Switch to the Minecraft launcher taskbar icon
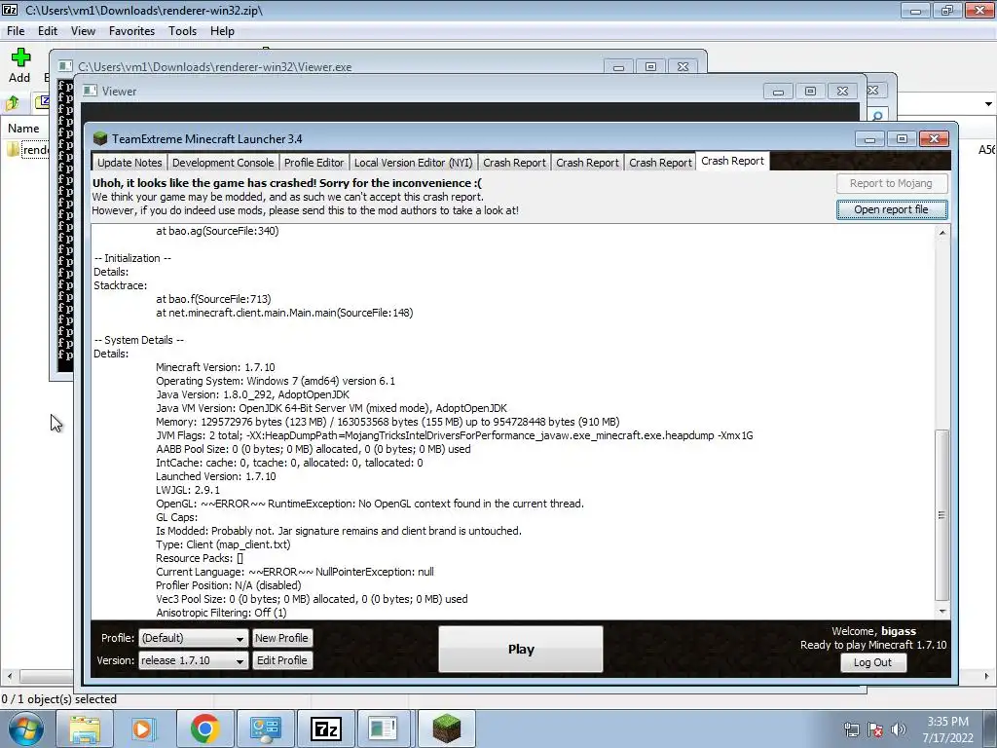The image size is (997, 748). (446, 729)
